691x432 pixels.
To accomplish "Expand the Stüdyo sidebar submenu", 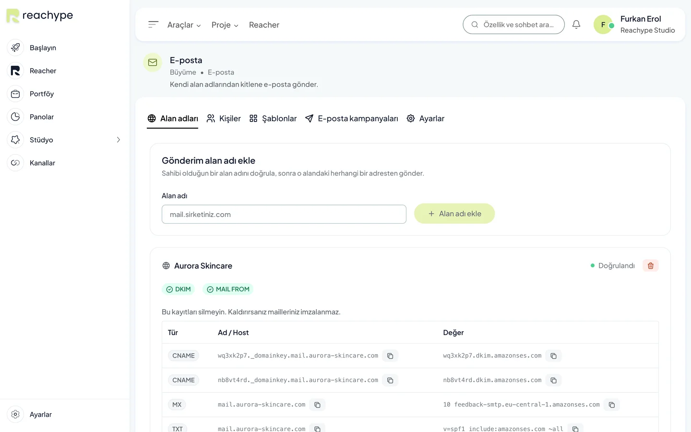I will click(x=119, y=140).
